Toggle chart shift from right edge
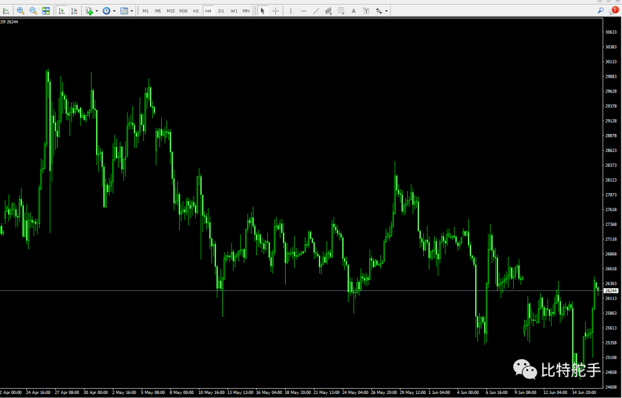This screenshot has width=622, height=398. [74, 11]
